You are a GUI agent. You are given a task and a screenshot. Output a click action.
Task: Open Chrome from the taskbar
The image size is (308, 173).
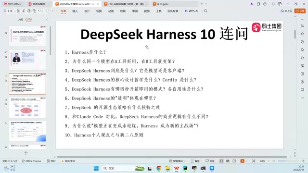click(159, 168)
